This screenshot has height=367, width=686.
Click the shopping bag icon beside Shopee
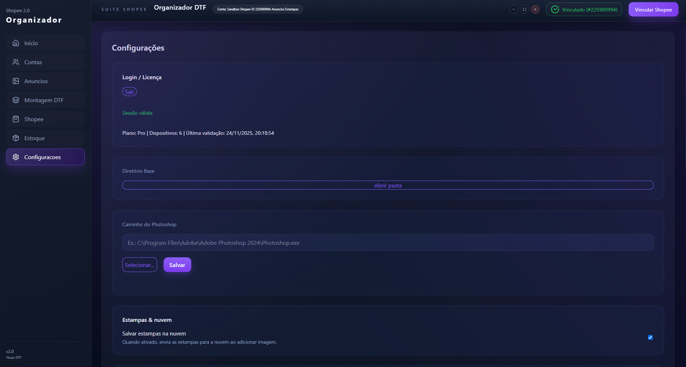coord(16,119)
